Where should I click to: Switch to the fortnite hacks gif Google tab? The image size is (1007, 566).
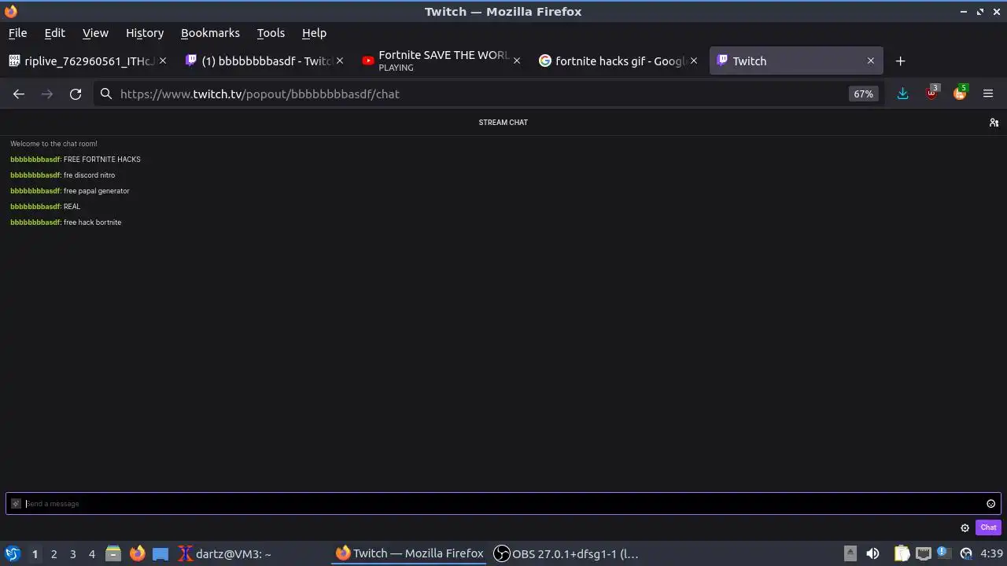coord(618,61)
